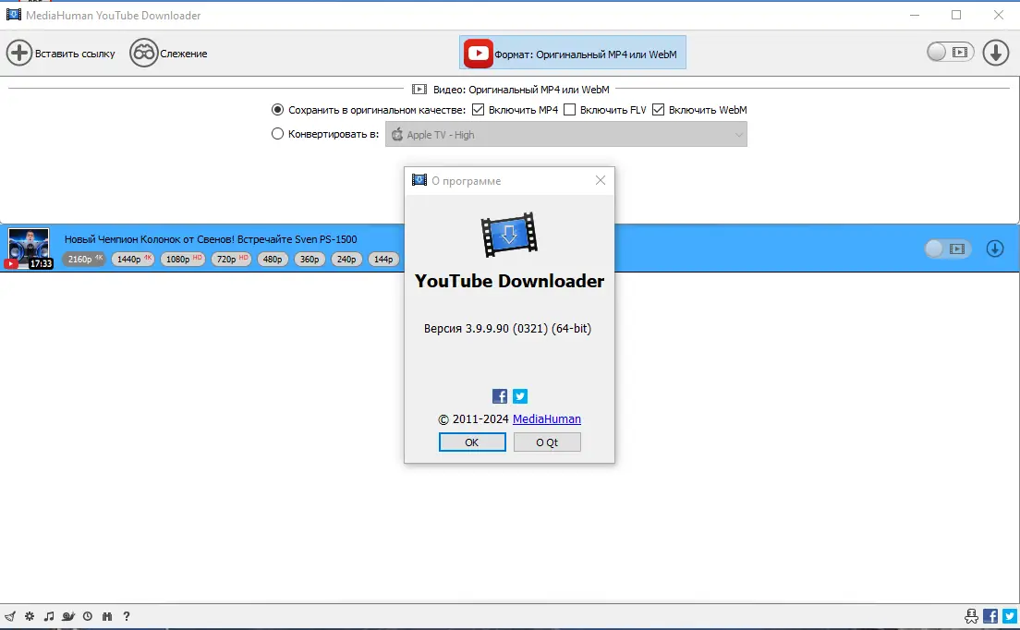Select 240p quality badge
The image size is (1020, 630).
click(346, 259)
